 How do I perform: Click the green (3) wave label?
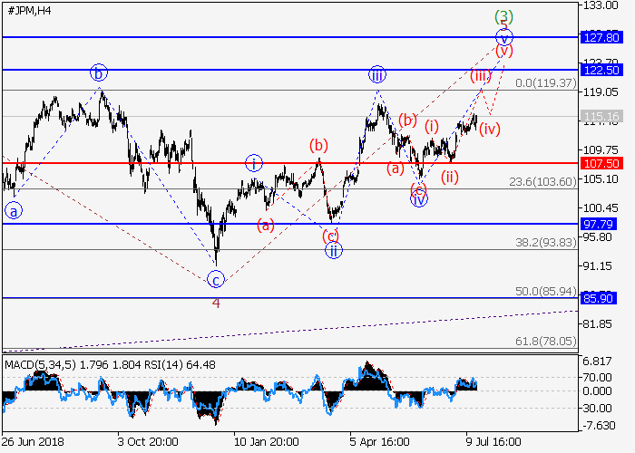[504, 16]
